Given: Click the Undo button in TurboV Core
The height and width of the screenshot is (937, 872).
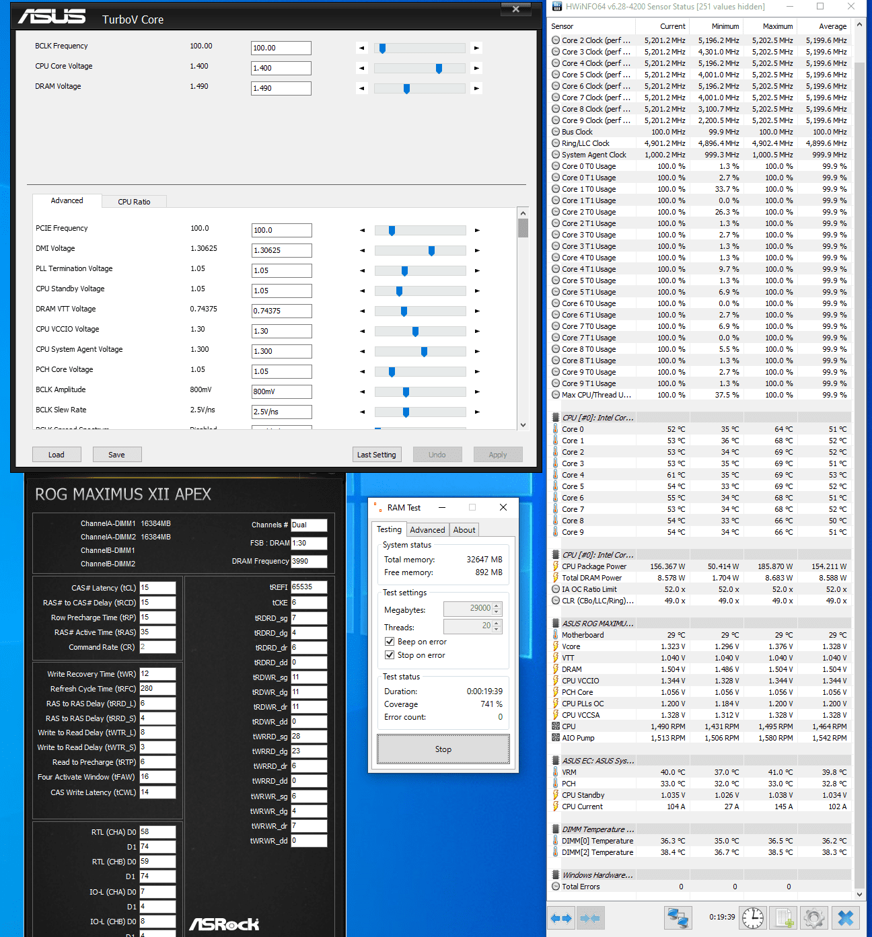Looking at the screenshot, I should tap(437, 455).
